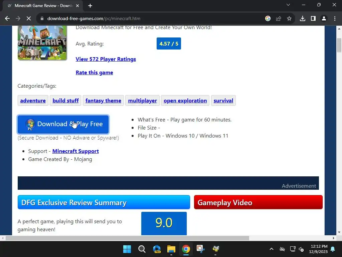Click Download & Play Free button
Screen dimensions: 342x257
point(63,124)
